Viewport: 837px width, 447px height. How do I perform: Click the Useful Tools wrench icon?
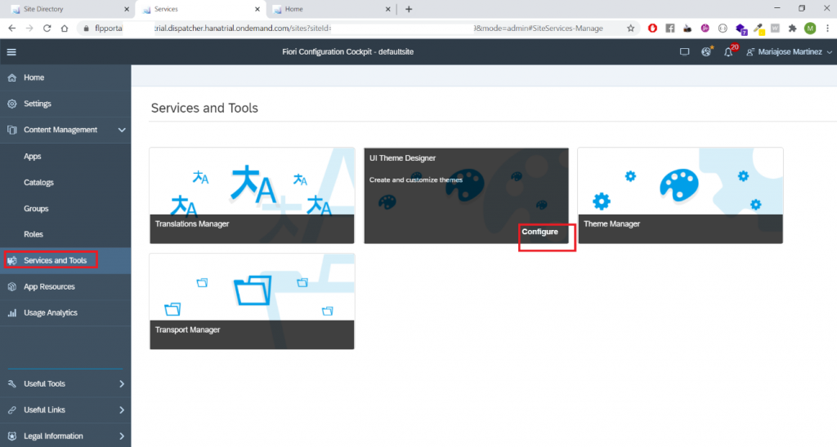pos(11,383)
